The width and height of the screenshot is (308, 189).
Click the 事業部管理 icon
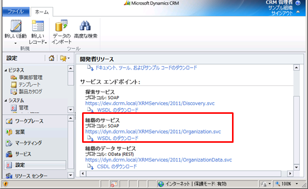click(14, 77)
